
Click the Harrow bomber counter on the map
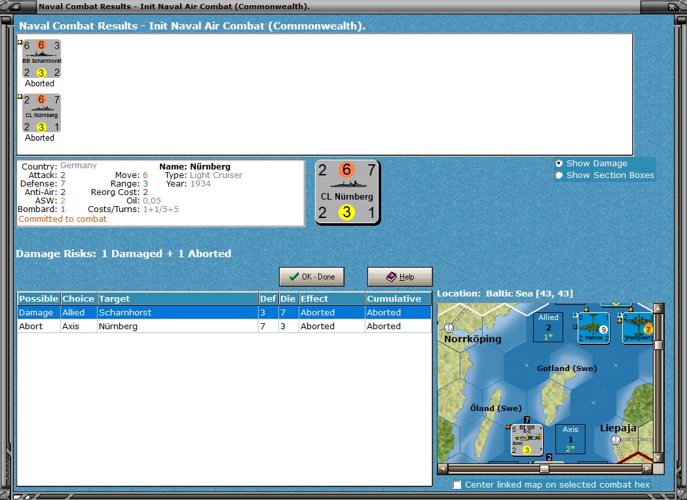tap(594, 327)
